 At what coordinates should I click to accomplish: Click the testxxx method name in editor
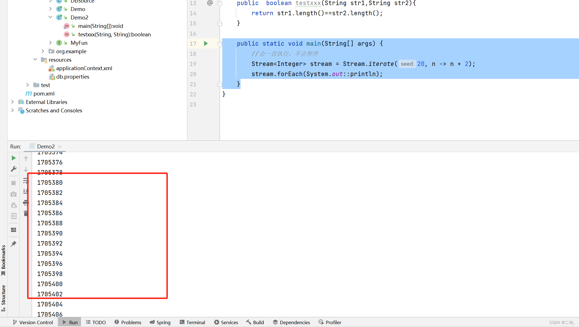click(x=308, y=3)
